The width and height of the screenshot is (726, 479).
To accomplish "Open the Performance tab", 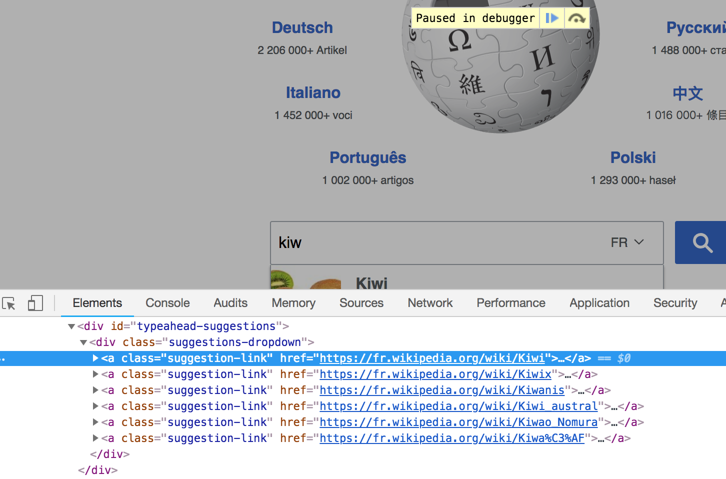I will pos(511,303).
